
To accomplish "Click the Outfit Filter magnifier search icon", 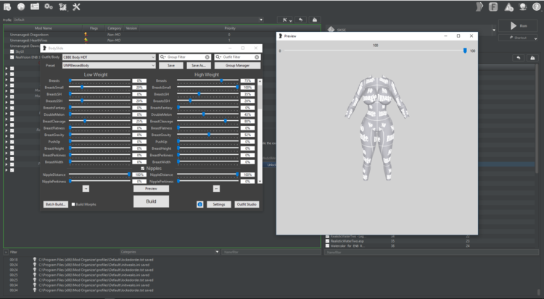I will click(x=218, y=57).
